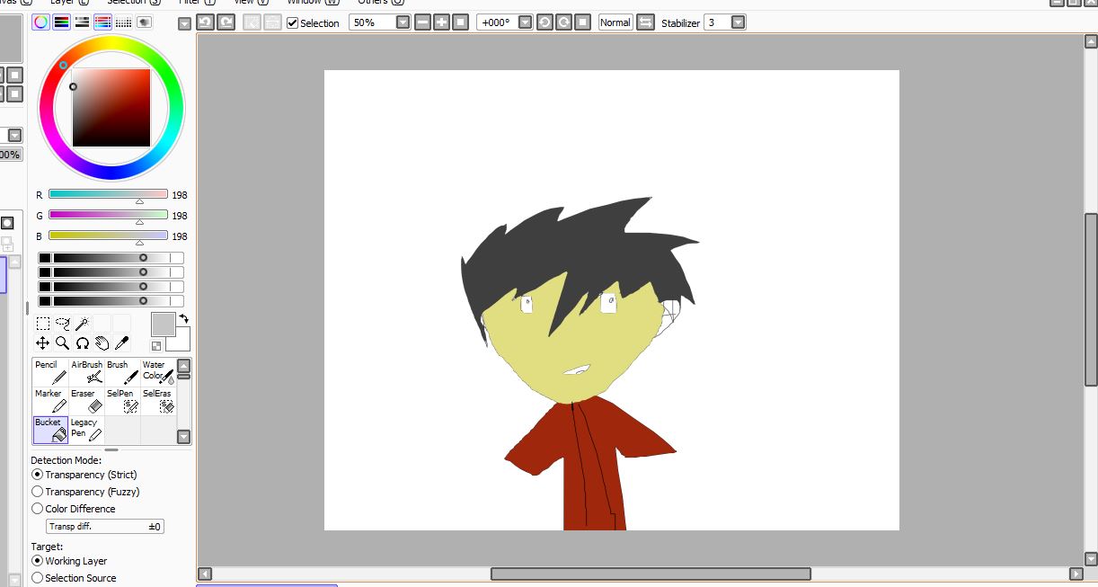Choose the lasso selection tool
The width and height of the screenshot is (1098, 587).
coord(63,324)
